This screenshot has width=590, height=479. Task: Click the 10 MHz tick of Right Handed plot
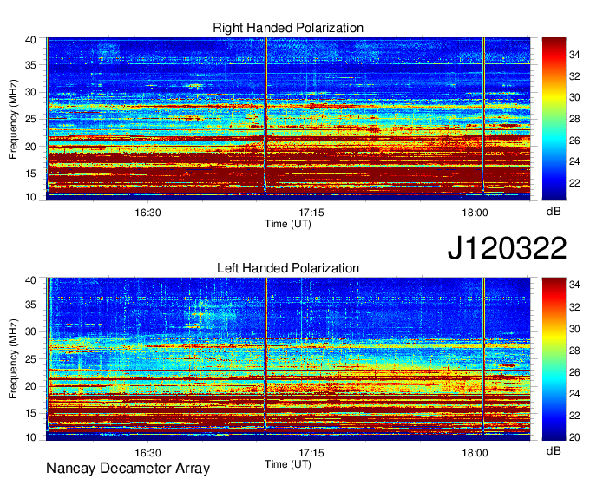pyautogui.click(x=31, y=197)
